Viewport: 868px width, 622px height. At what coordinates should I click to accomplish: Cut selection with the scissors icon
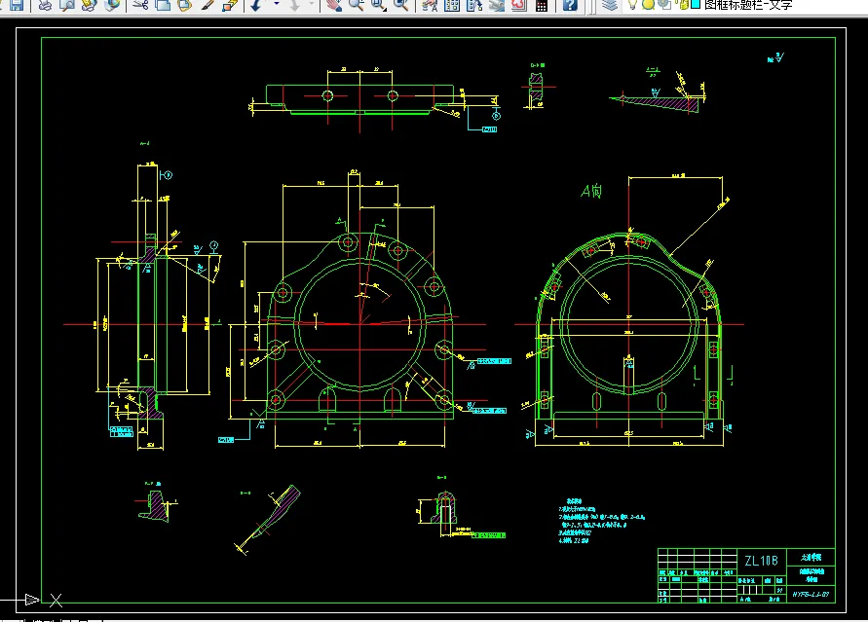(140, 5)
